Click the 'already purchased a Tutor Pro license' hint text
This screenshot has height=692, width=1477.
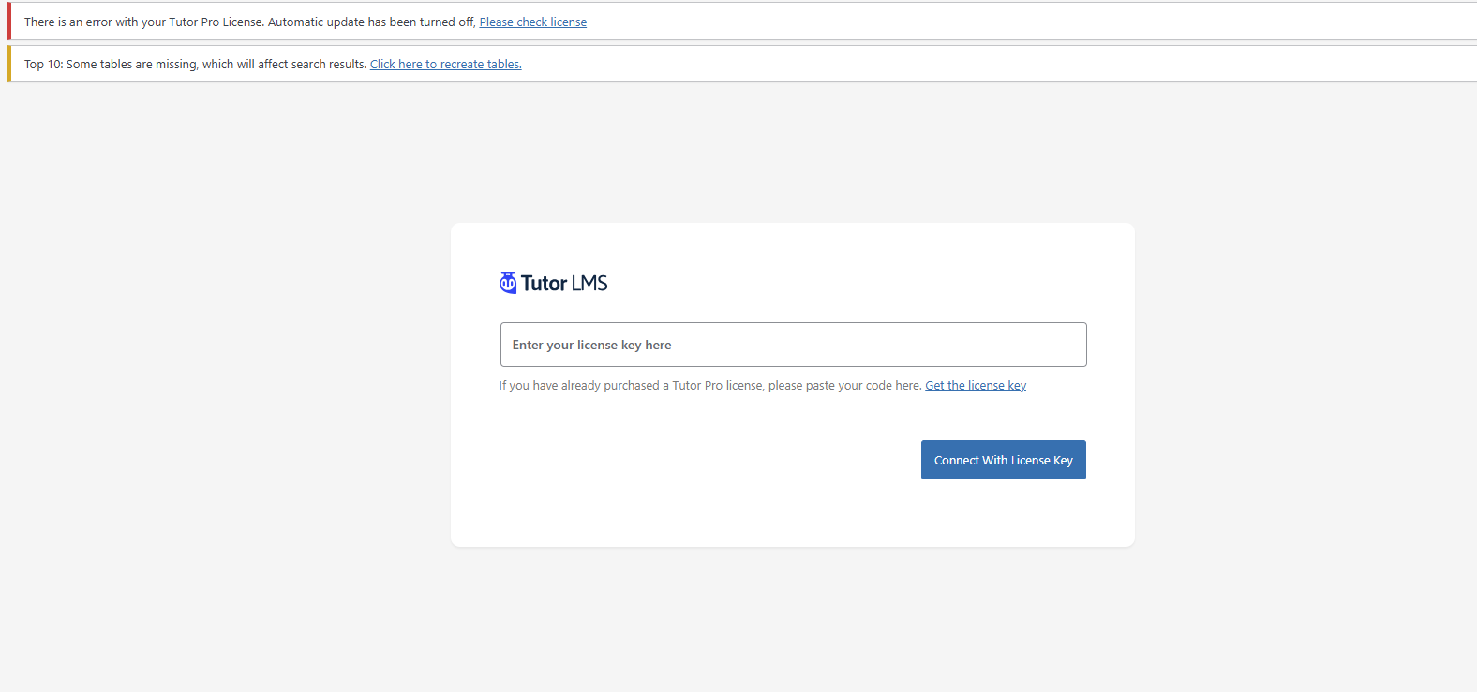coord(710,386)
